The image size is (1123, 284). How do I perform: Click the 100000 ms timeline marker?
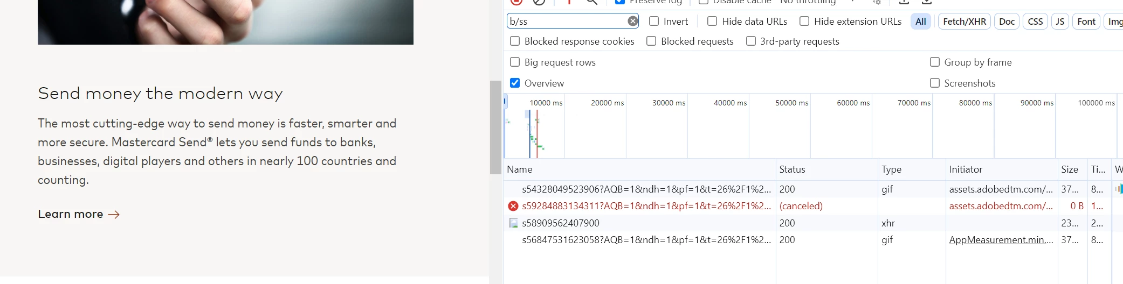(x=1096, y=103)
